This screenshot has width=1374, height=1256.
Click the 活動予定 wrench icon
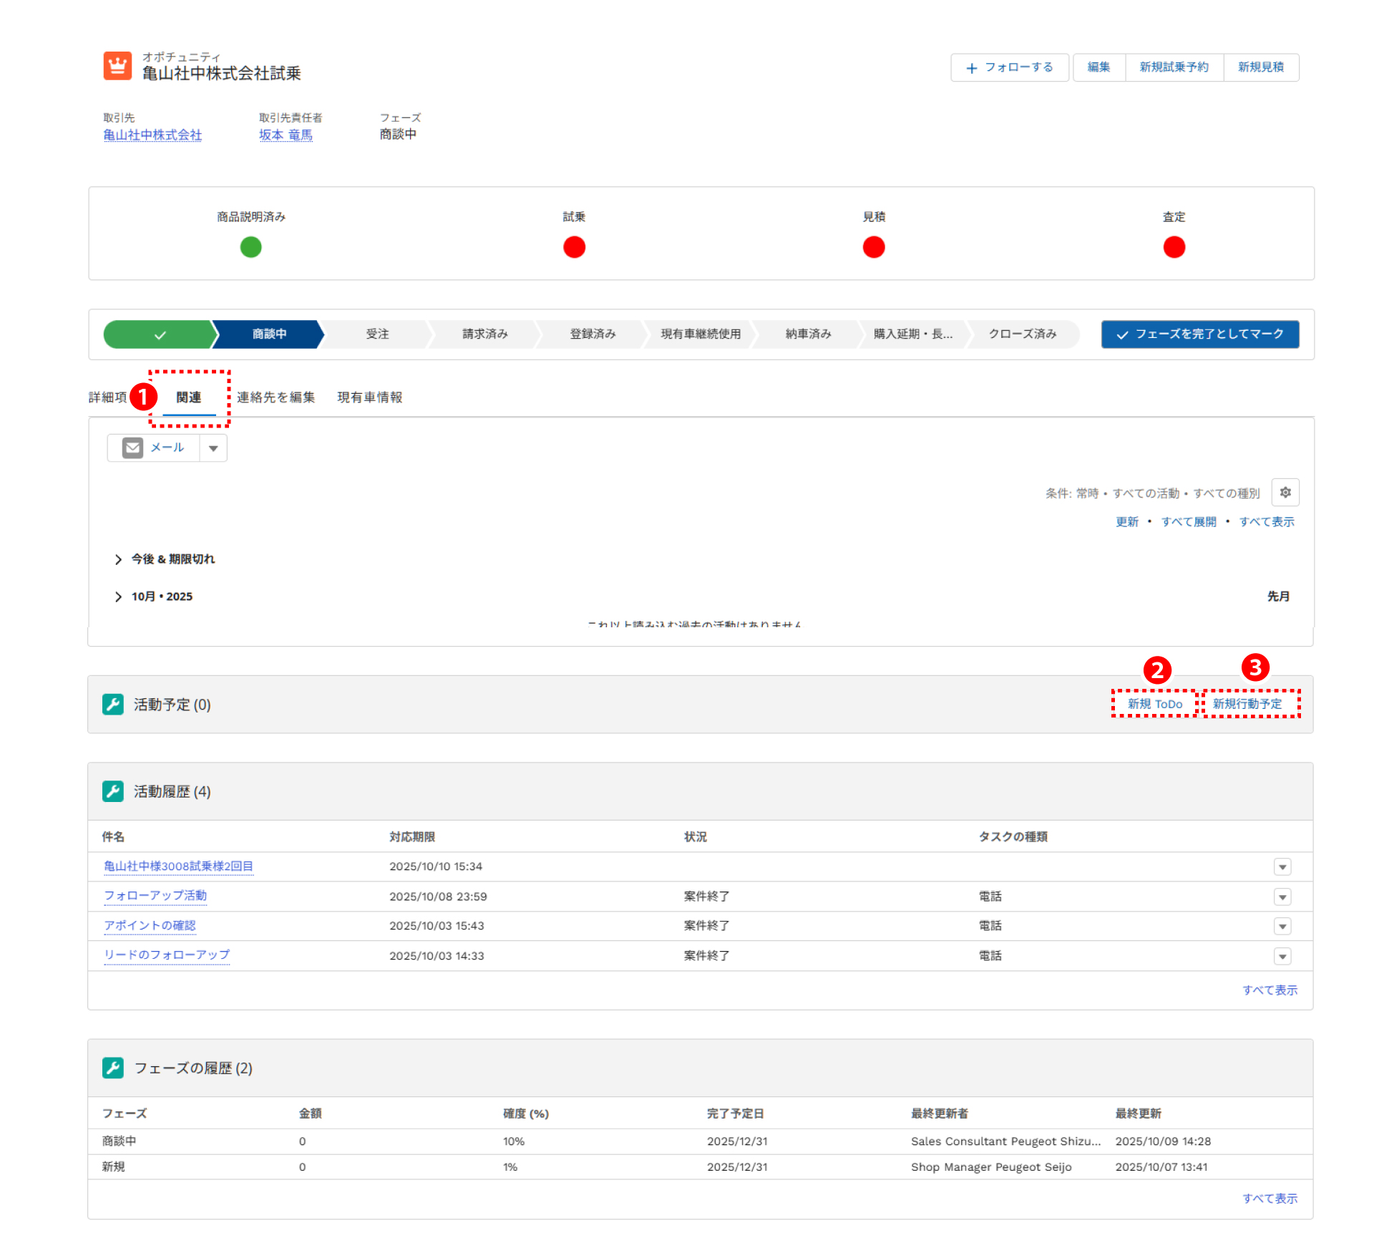[x=113, y=705]
